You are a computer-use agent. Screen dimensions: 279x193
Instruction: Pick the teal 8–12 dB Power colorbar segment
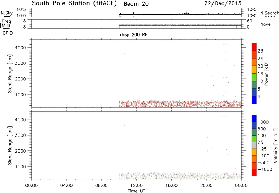tap(254, 85)
